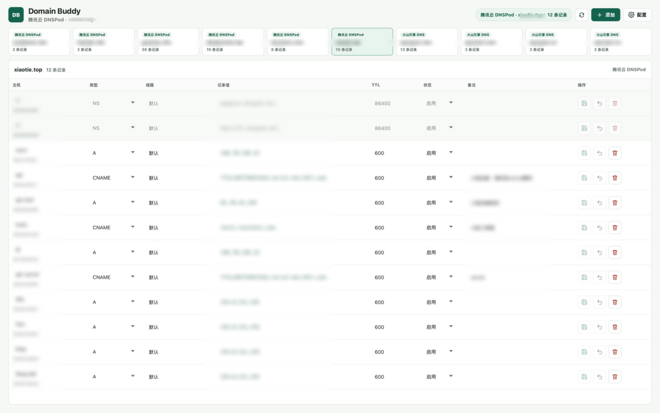
Task: Delete the first CNAME record row
Action: (615, 178)
